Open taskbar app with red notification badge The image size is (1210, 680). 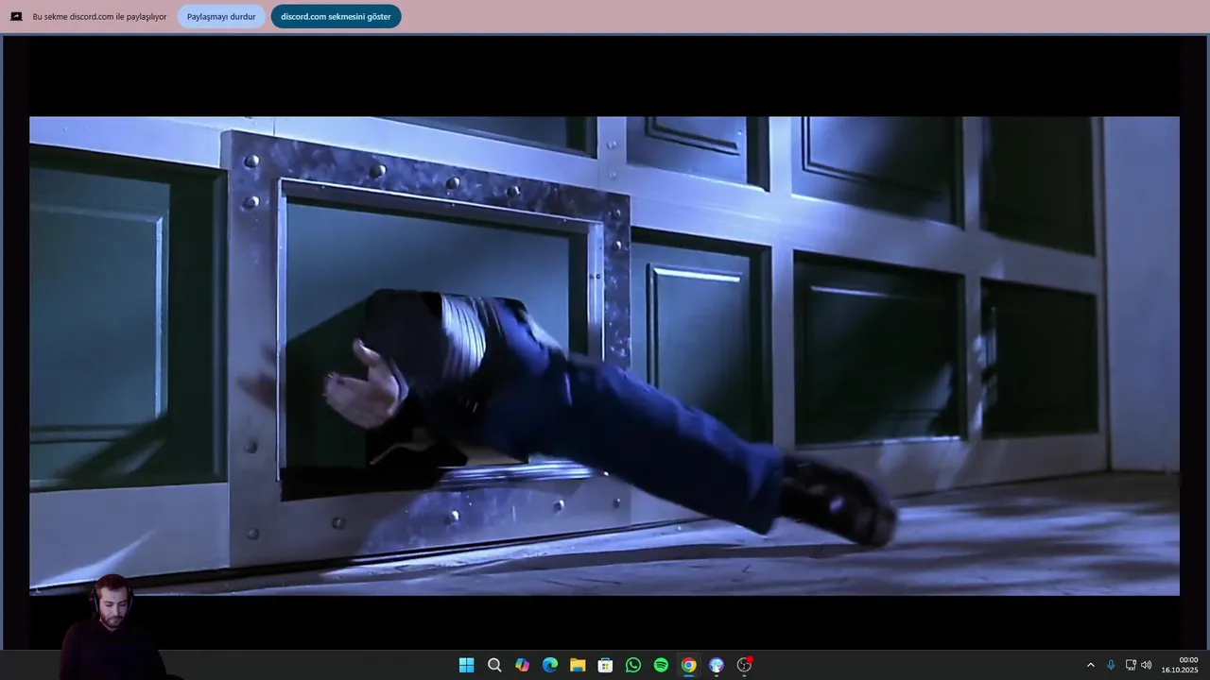[x=745, y=665]
